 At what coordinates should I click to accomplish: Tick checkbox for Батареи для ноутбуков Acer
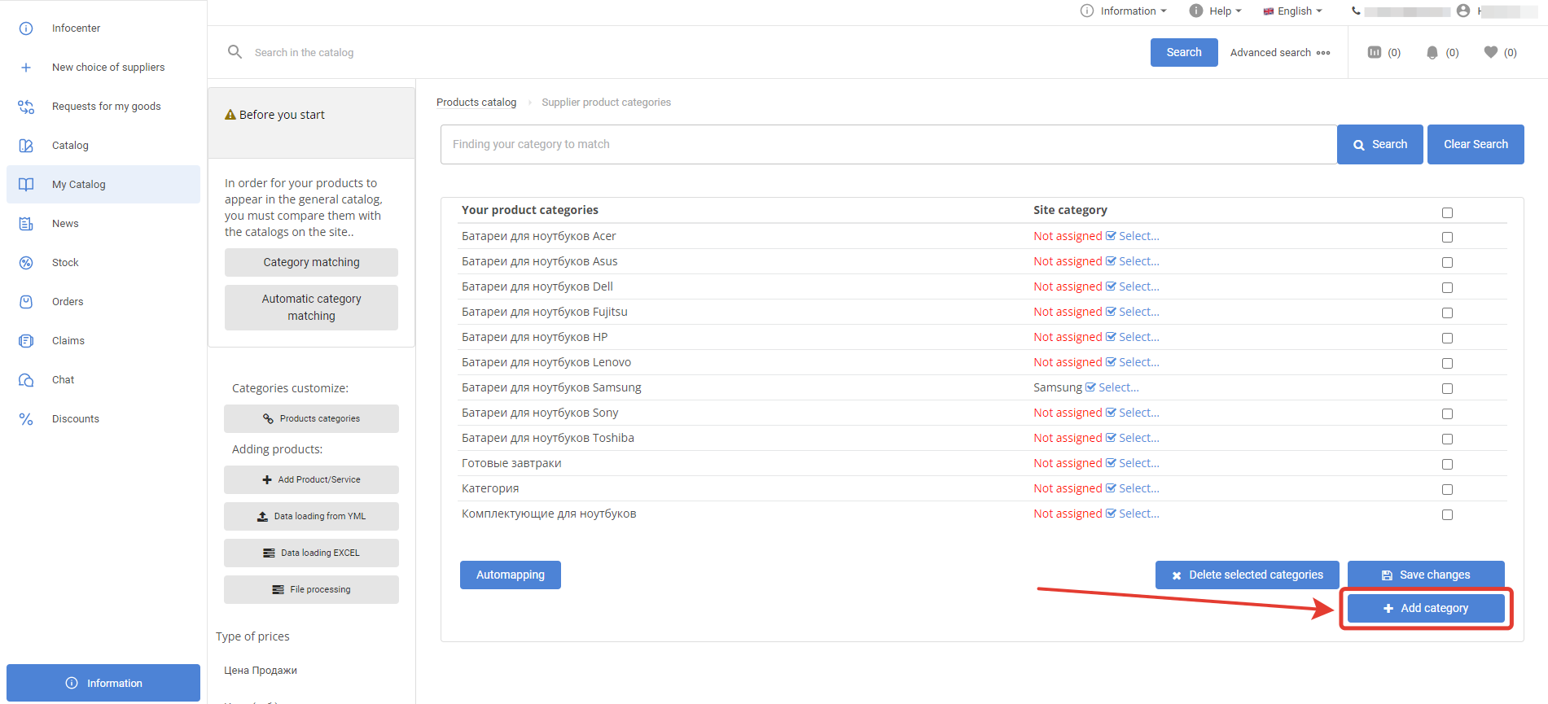pos(1447,238)
